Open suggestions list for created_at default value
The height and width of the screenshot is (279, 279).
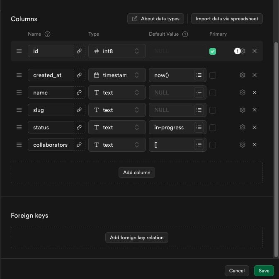click(199, 75)
